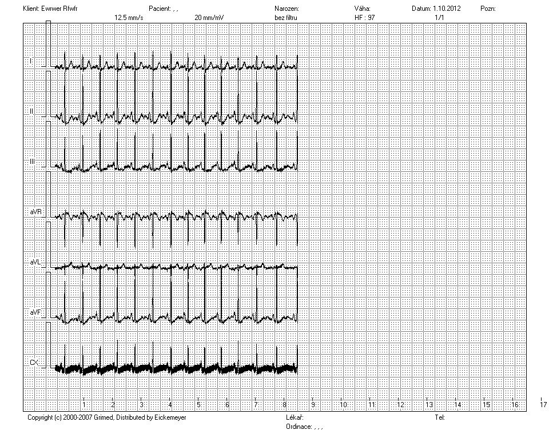
Task: Click time axis marker '9'
Action: point(313,405)
